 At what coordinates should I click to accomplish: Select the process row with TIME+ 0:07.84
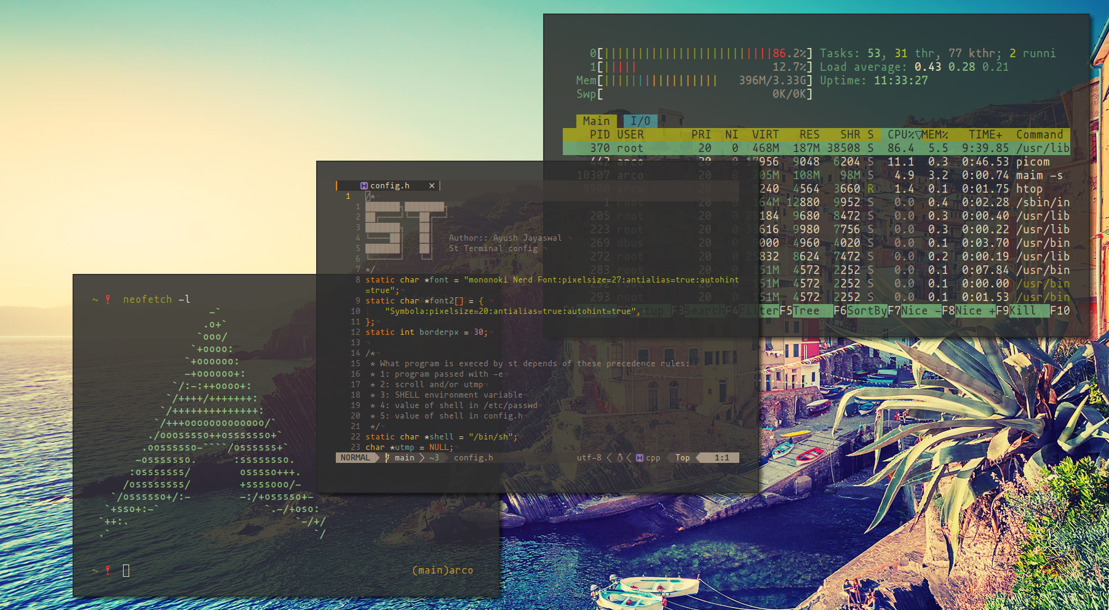coord(816,270)
